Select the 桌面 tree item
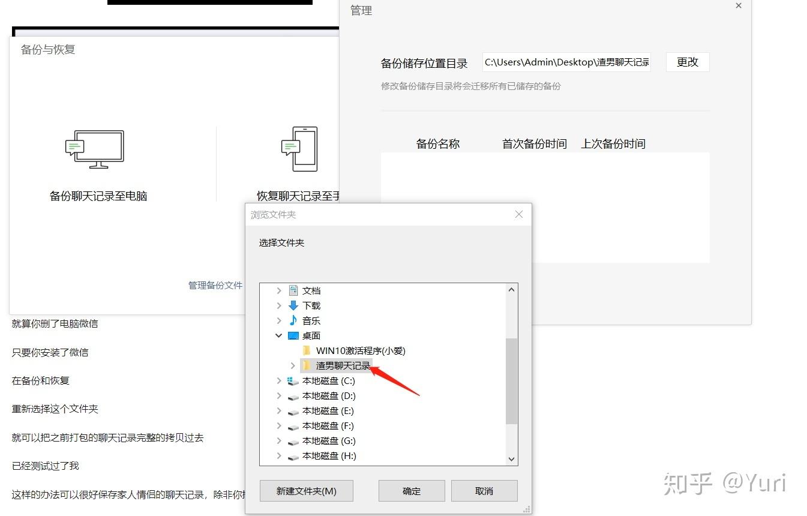 pyautogui.click(x=311, y=335)
